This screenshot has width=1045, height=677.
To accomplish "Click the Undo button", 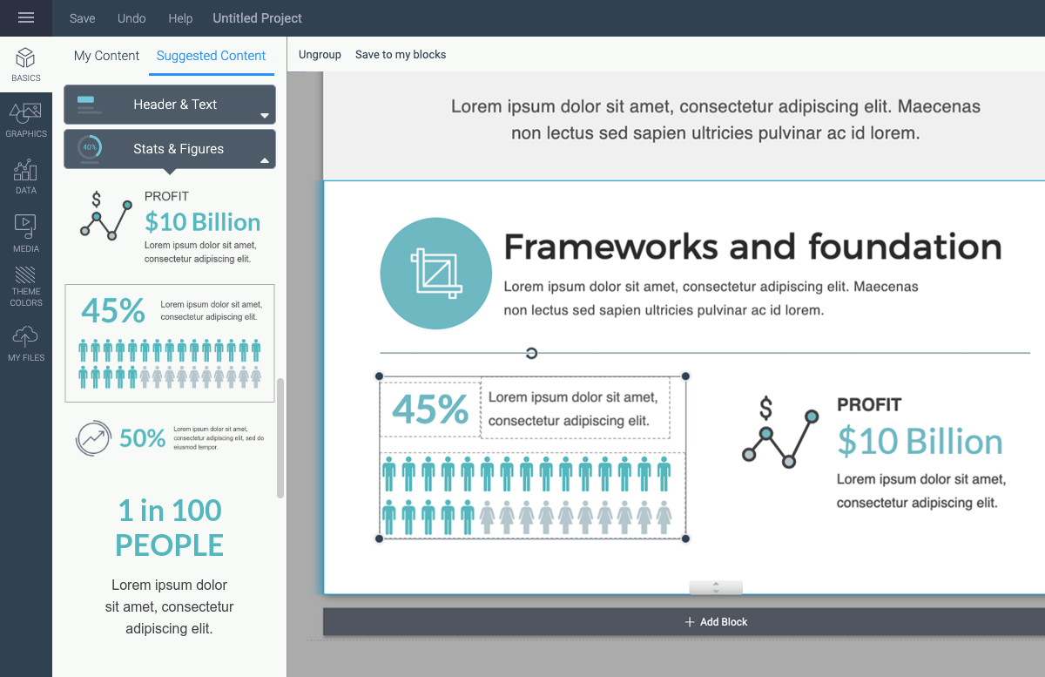I will (131, 18).
